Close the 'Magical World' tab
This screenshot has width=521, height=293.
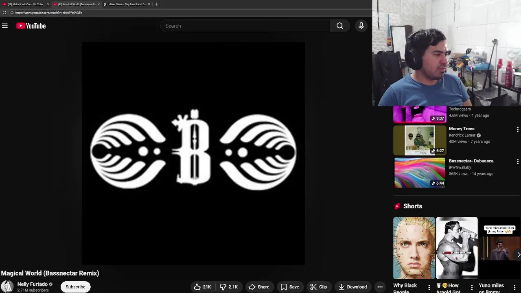[x=98, y=4]
